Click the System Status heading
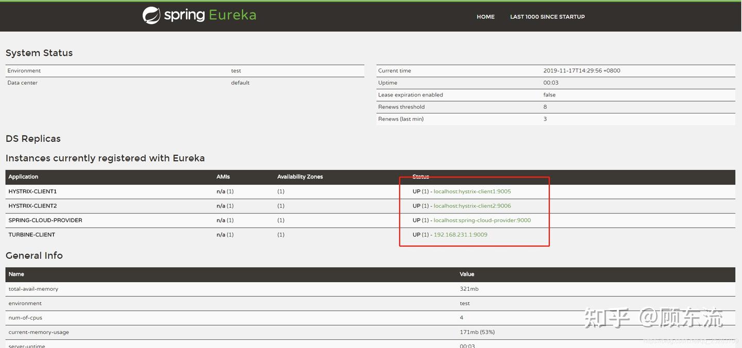 pyautogui.click(x=39, y=53)
